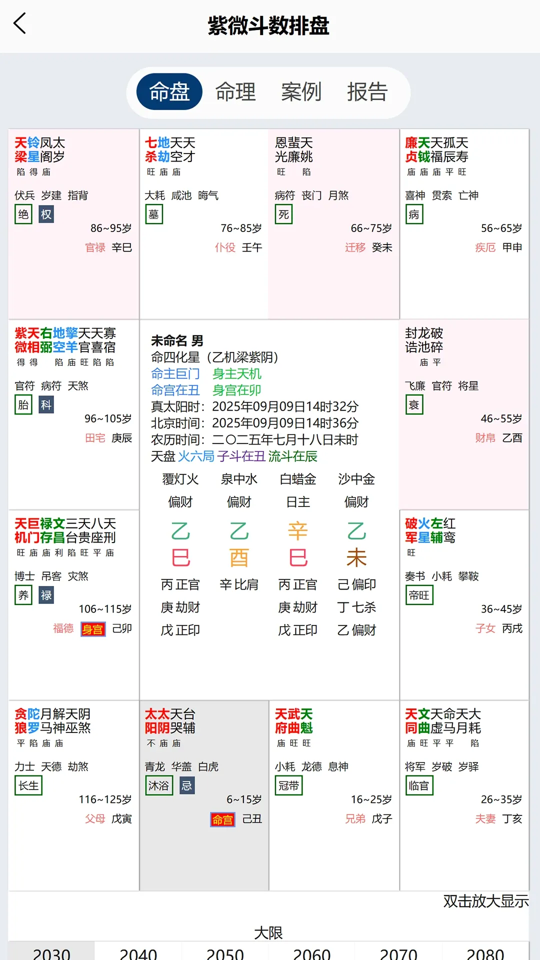Tap the 长生 badge in 父母 palace

(28, 786)
